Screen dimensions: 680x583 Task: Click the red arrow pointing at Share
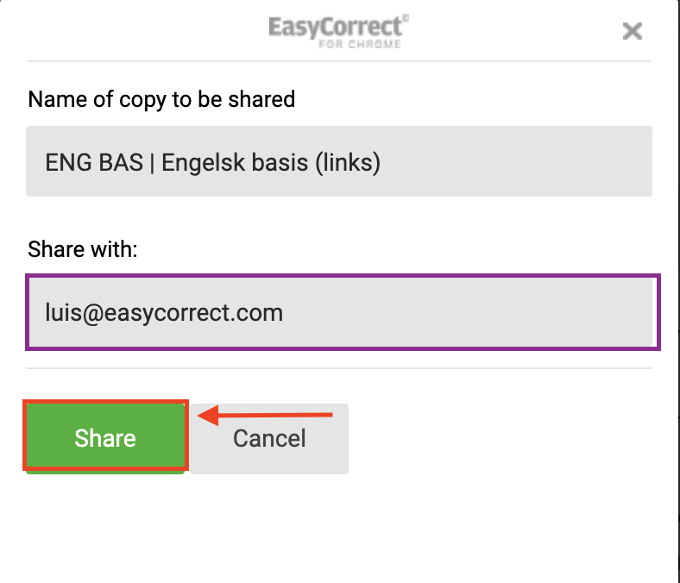(266, 416)
